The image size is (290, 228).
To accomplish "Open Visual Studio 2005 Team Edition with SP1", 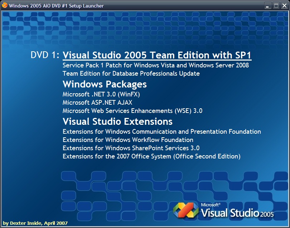I will click(157, 55).
